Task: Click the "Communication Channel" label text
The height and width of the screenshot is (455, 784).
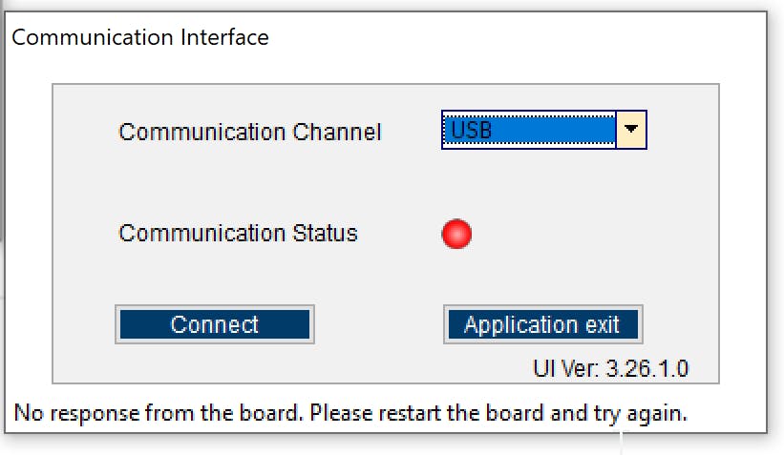Action: click(x=249, y=132)
